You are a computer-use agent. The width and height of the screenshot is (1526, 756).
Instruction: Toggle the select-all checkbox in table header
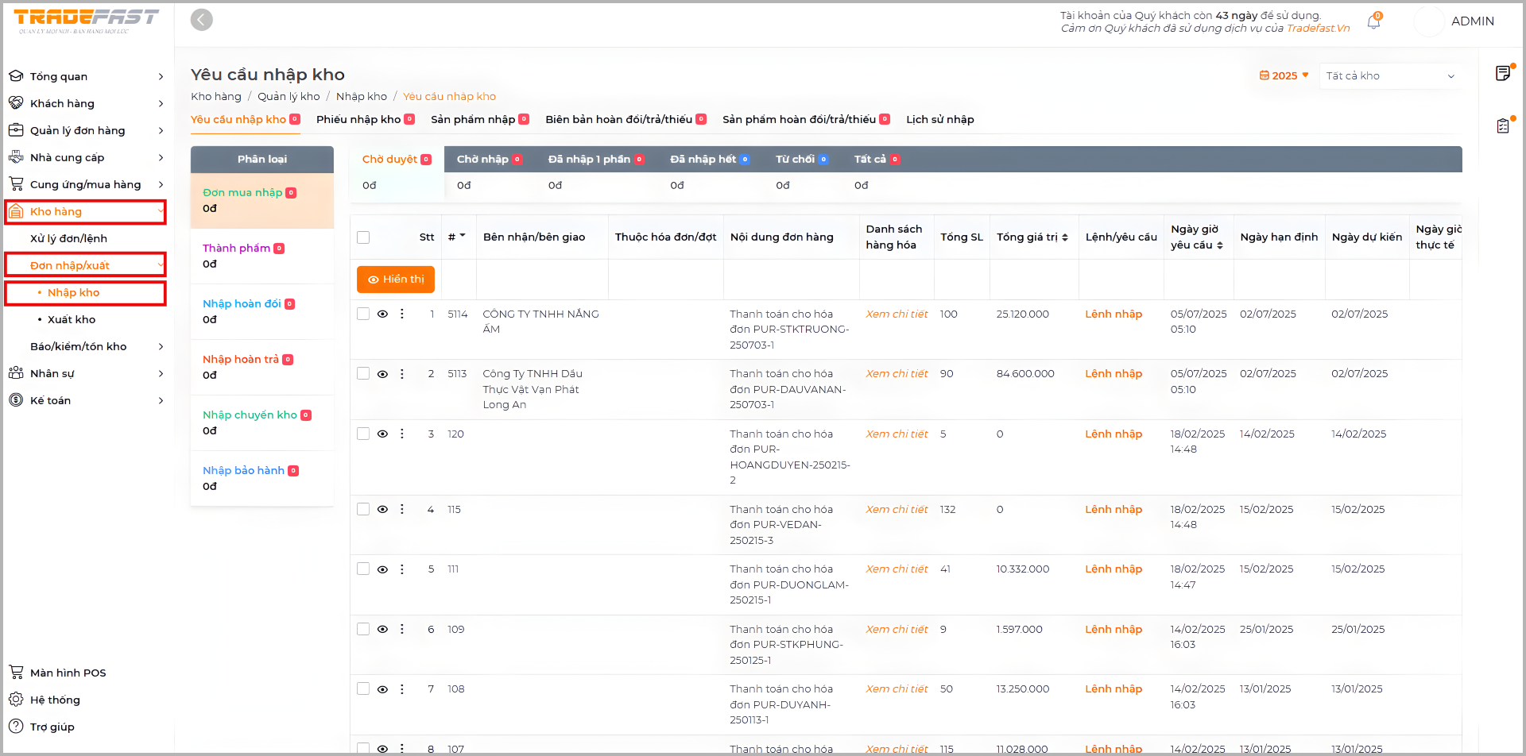(x=363, y=237)
